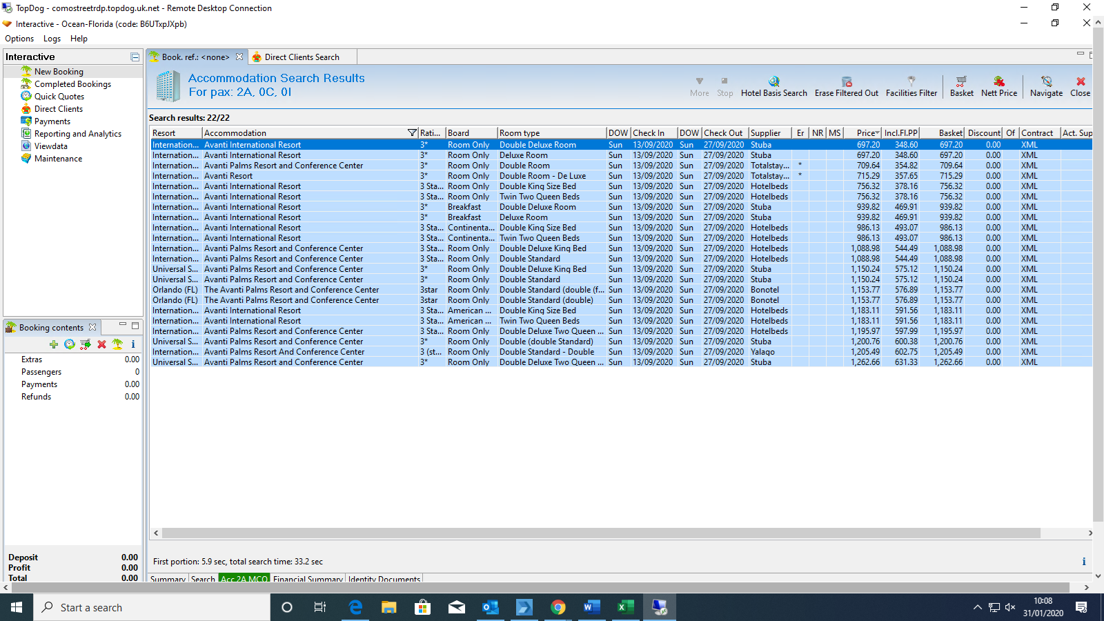Open the Windows Start menu
Viewport: 1104px width, 621px height.
tap(17, 607)
